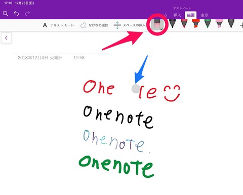Select the pink highlighter
Viewport: 243px width, 195px height.
click(219, 23)
